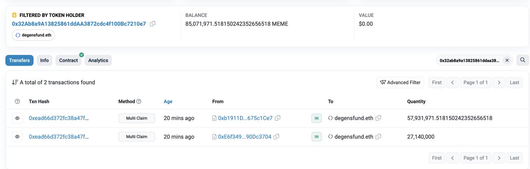This screenshot has height=169, width=530.
Task: Switch to the Info tab
Action: (x=45, y=60)
